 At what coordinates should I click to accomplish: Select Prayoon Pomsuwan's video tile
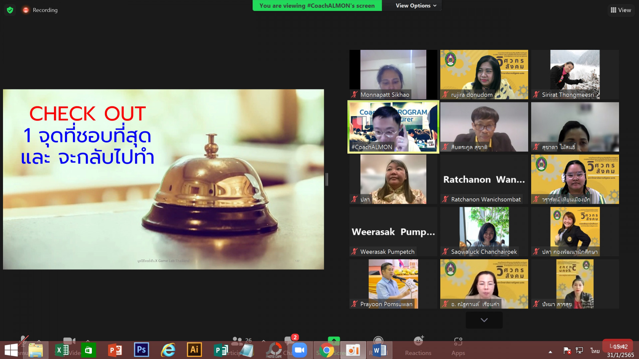pyautogui.click(x=393, y=284)
